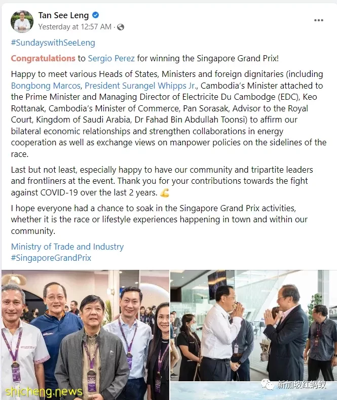Open Tan See Leng's profile picture
This screenshot has width=337, height=400.
22,21
